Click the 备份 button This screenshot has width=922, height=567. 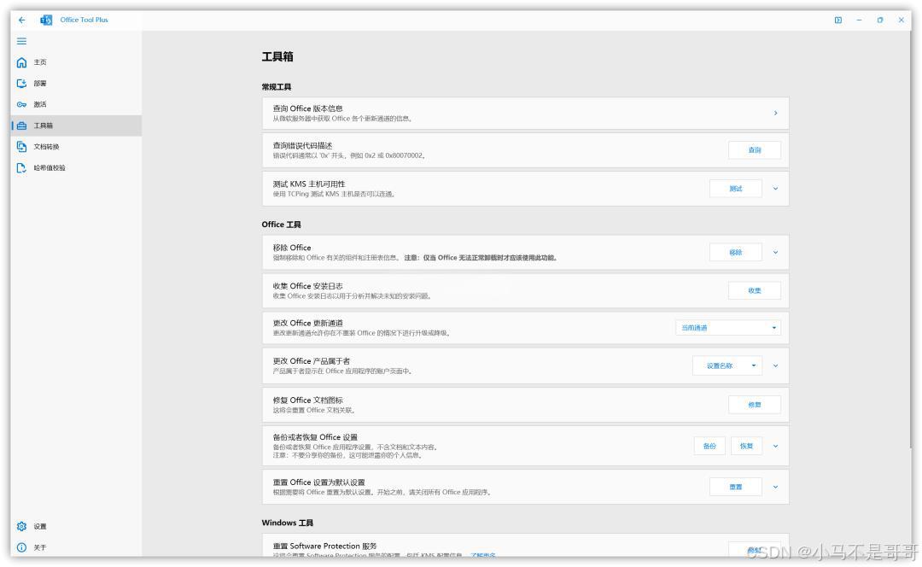(x=709, y=446)
